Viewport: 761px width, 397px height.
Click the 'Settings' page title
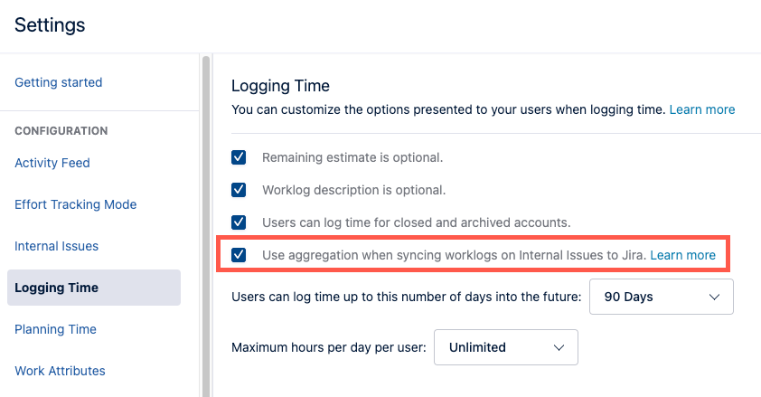50,25
